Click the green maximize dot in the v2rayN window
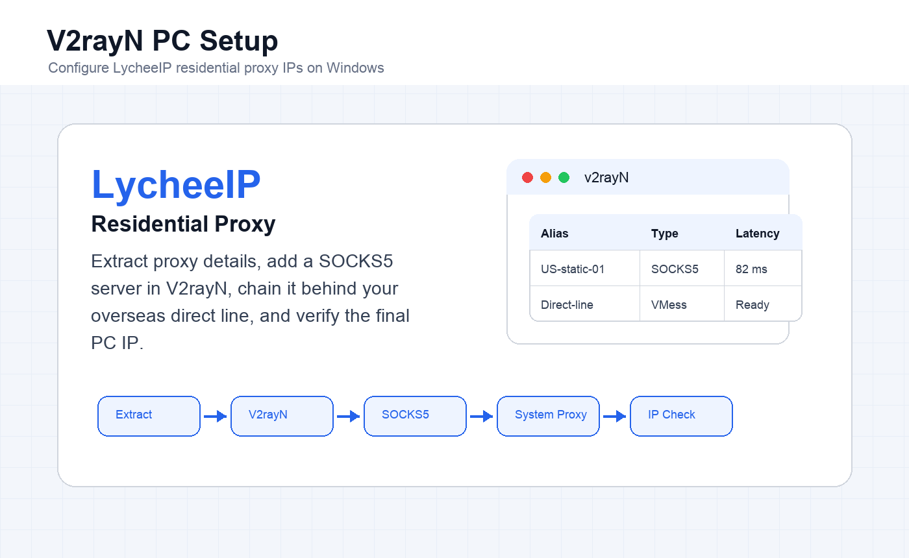This screenshot has height=558, width=909. coord(564,177)
